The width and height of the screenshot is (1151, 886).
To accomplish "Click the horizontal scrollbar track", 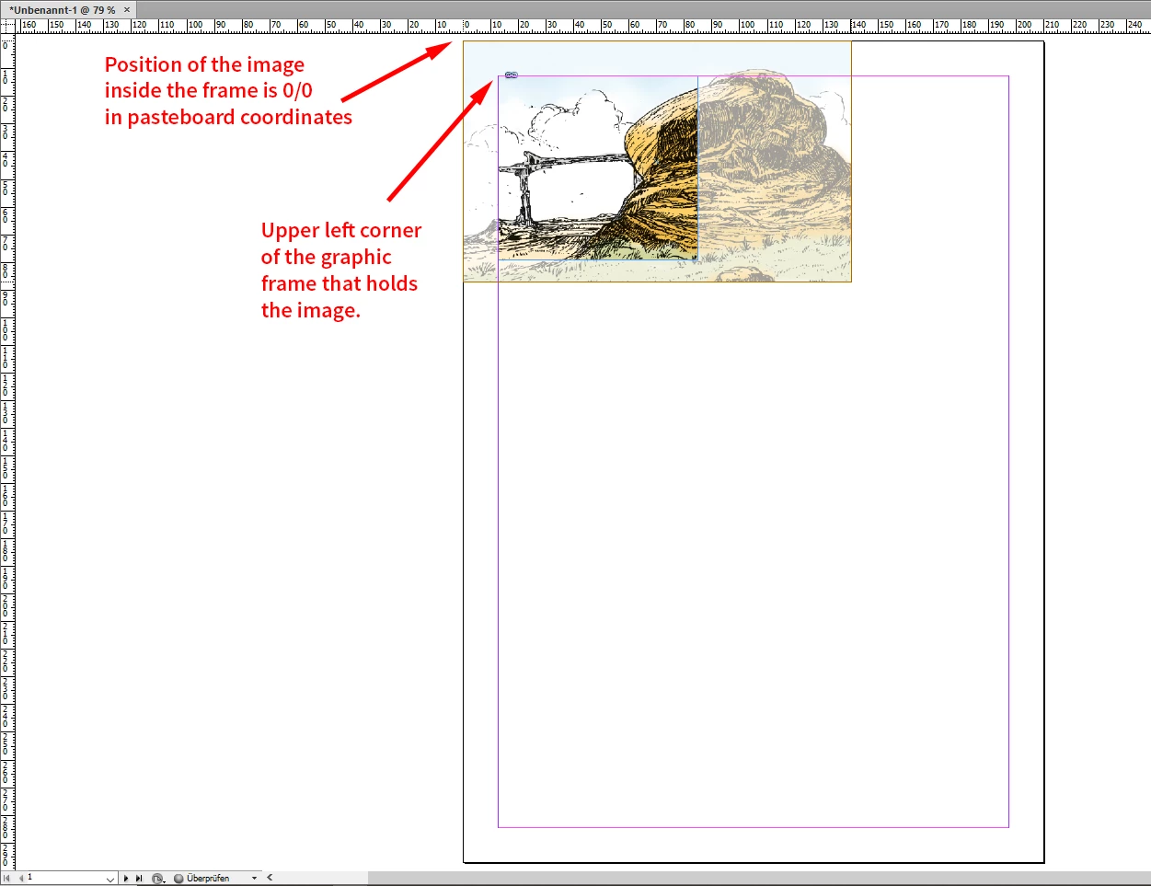I will click(759, 879).
